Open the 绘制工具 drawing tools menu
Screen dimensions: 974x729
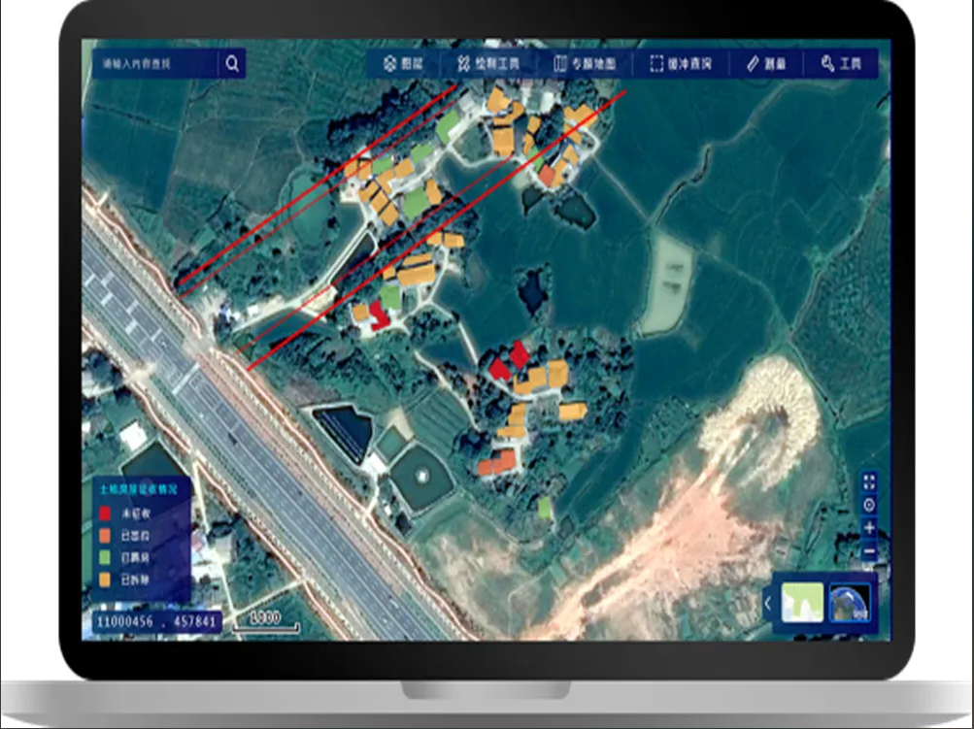coord(487,64)
